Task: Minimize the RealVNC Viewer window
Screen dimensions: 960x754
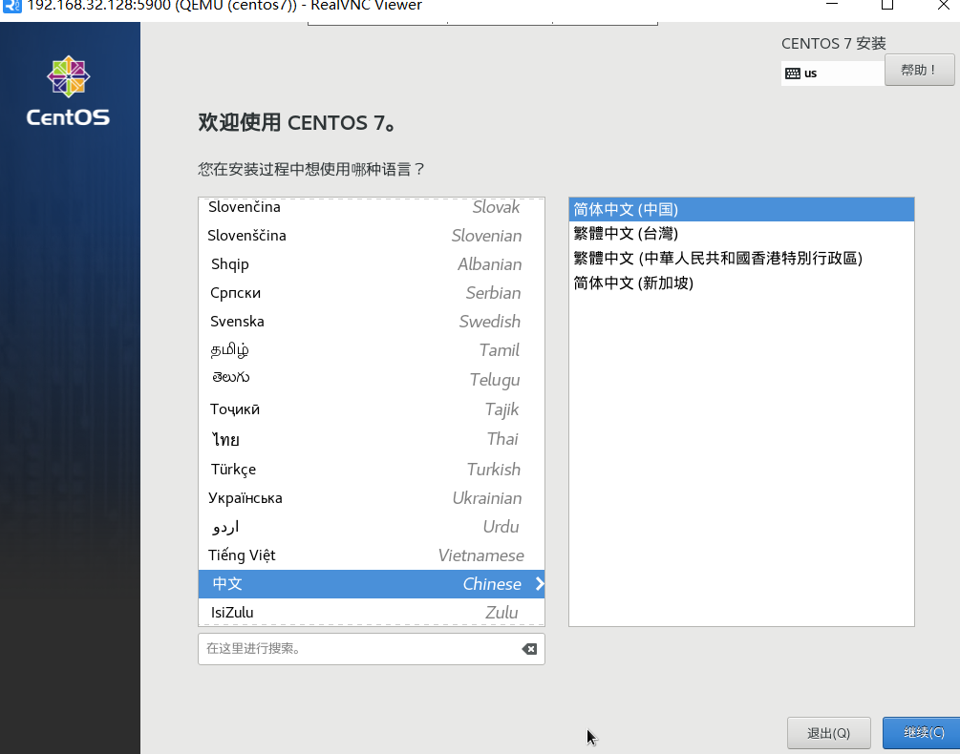Action: pos(831,5)
